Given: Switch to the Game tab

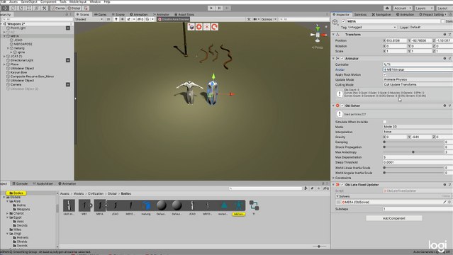Looking at the screenshot, I should [101, 14].
